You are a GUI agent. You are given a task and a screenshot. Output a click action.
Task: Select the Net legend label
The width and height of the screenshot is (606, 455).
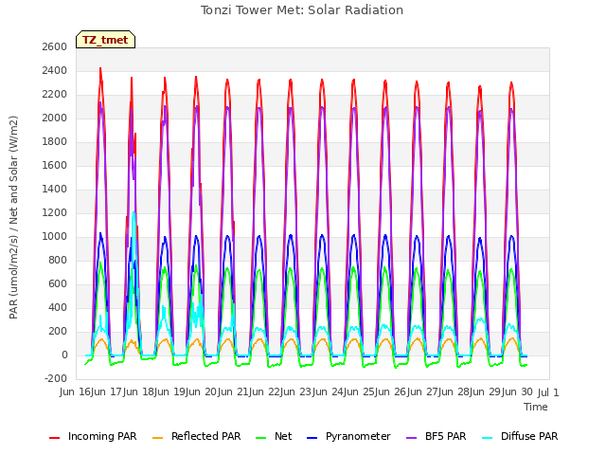point(283,436)
